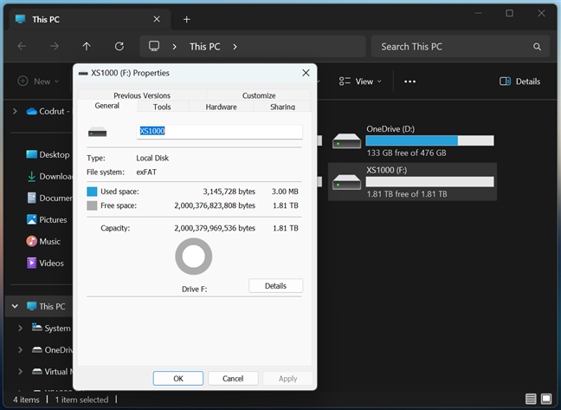Expand the Codrut OneDrive tree item
Viewport: 561px width, 410px height.
[15, 111]
